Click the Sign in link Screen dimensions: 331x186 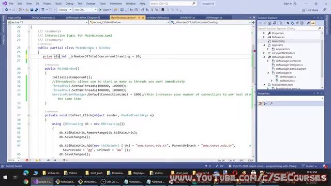pyautogui.click(x=290, y=4)
